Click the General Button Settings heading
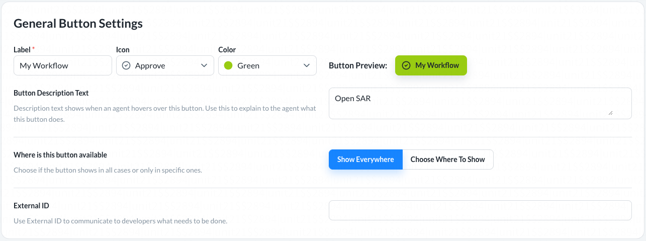The width and height of the screenshot is (646, 241). pos(78,23)
